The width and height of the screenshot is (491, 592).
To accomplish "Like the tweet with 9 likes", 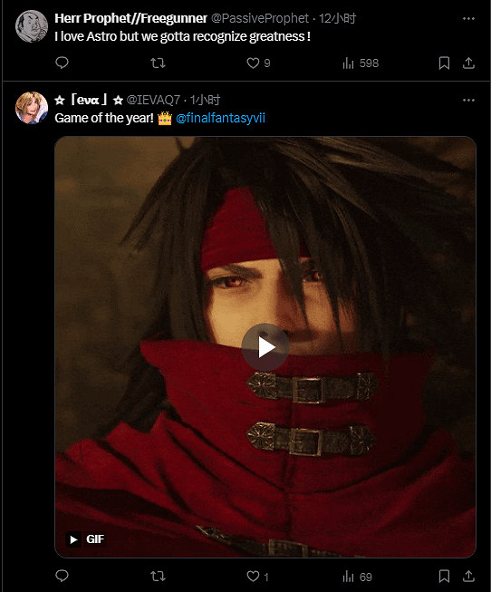I will click(258, 63).
